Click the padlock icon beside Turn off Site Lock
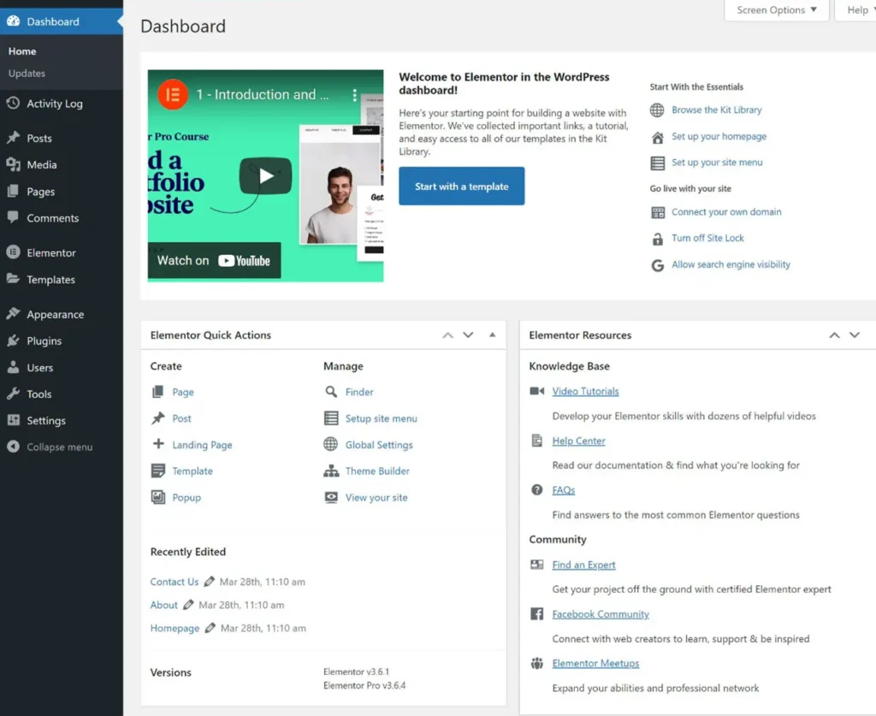This screenshot has height=716, width=876. click(x=658, y=239)
